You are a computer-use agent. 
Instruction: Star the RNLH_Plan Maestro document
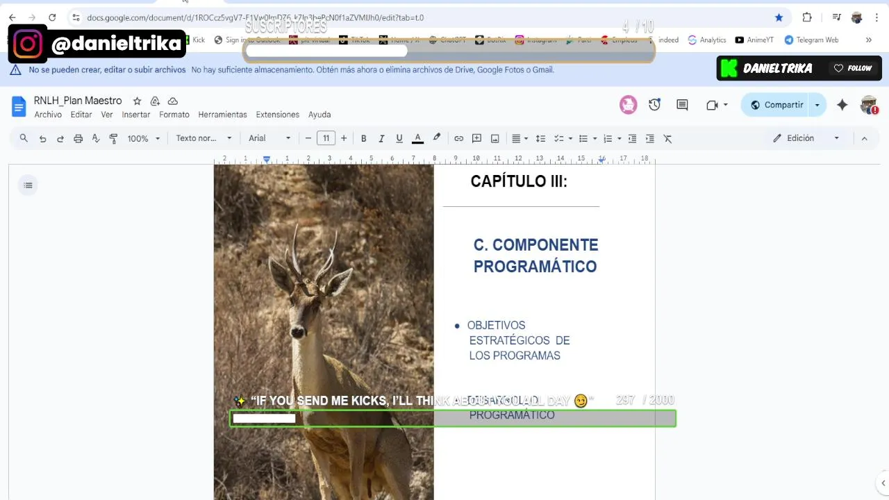(x=137, y=101)
